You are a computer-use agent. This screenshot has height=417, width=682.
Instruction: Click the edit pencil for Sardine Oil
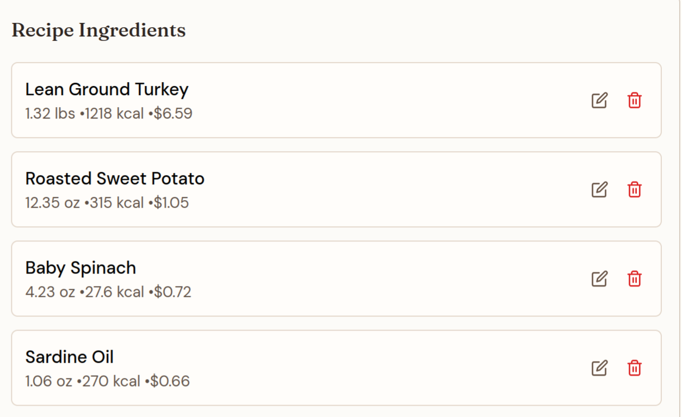click(x=599, y=368)
